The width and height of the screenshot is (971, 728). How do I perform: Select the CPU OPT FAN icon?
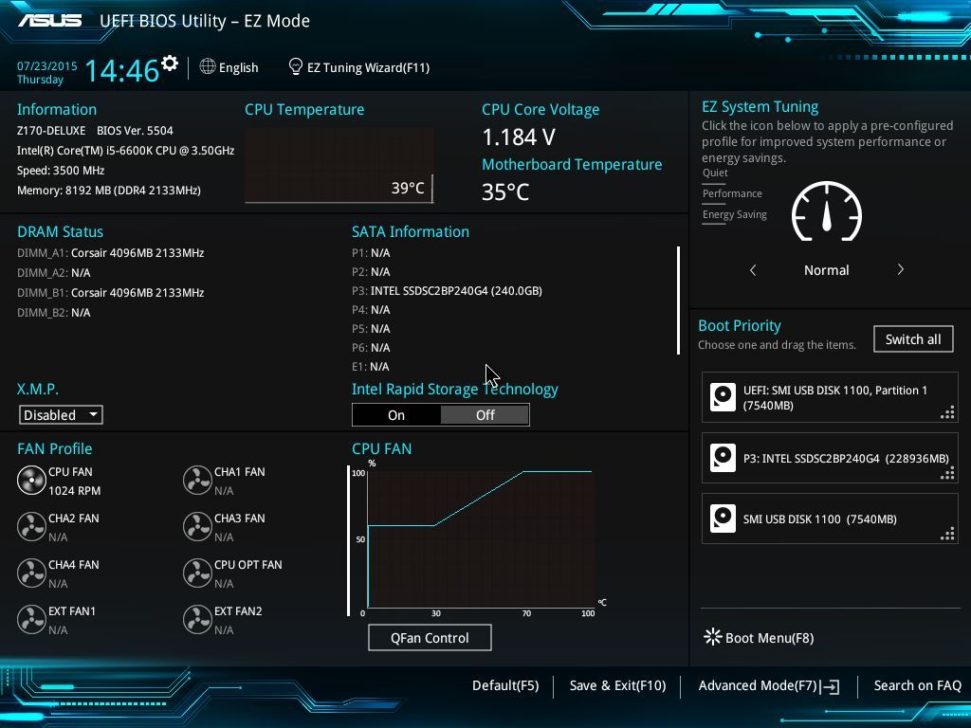[197, 573]
